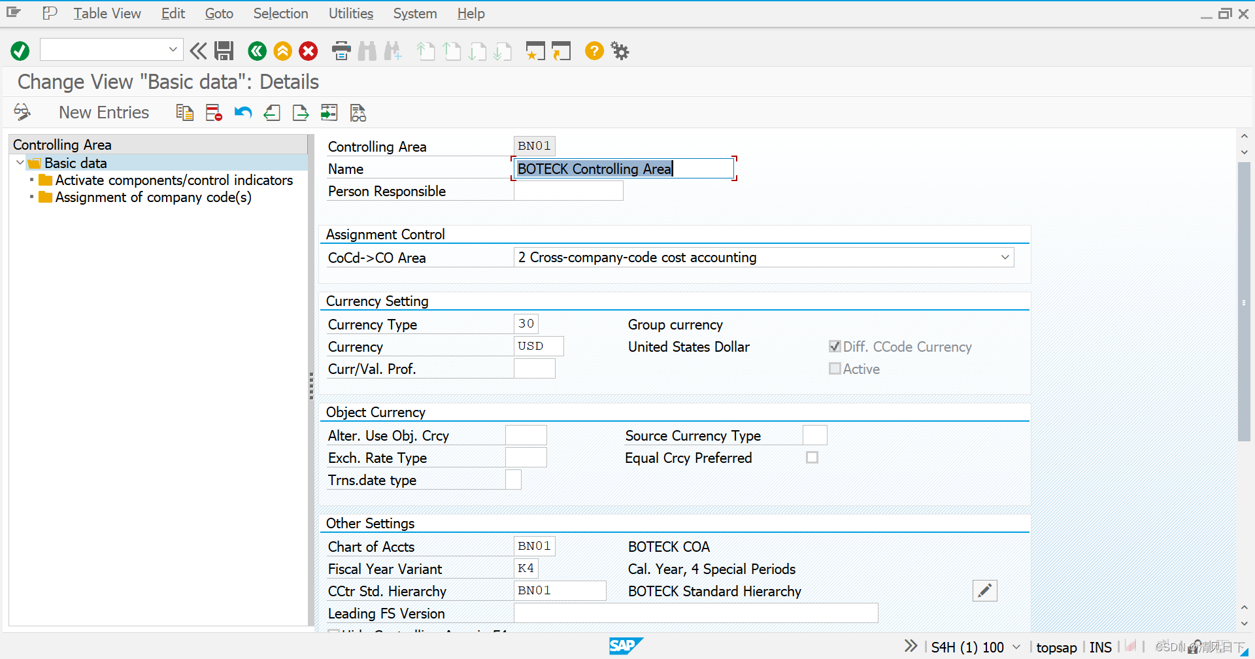Click the Exch. Rate Type field

(526, 457)
